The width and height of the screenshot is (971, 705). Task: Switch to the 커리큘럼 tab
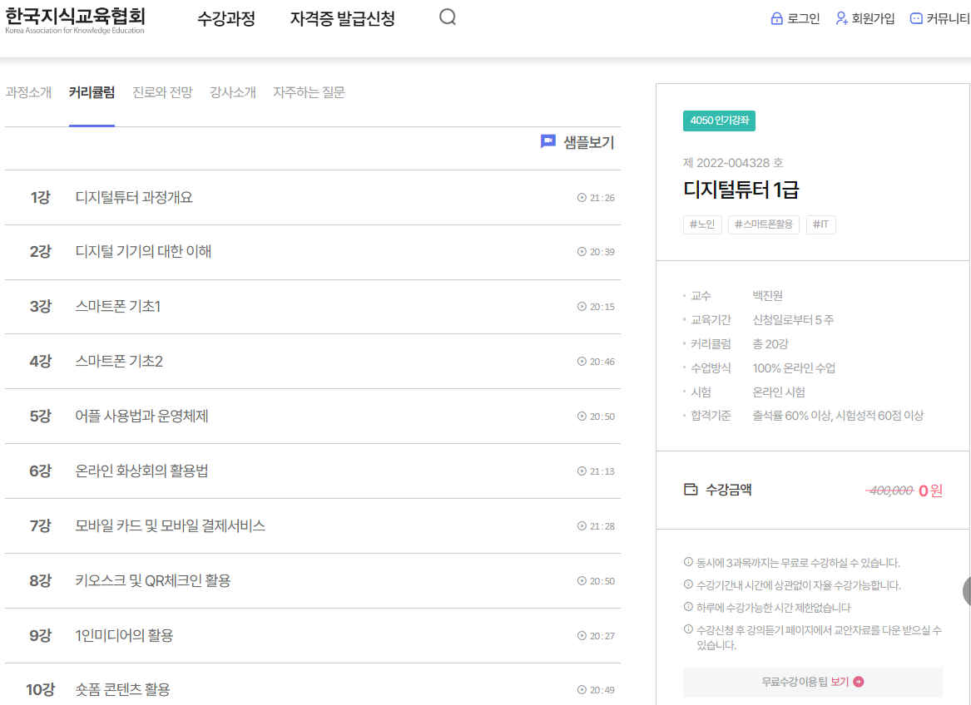click(x=91, y=91)
